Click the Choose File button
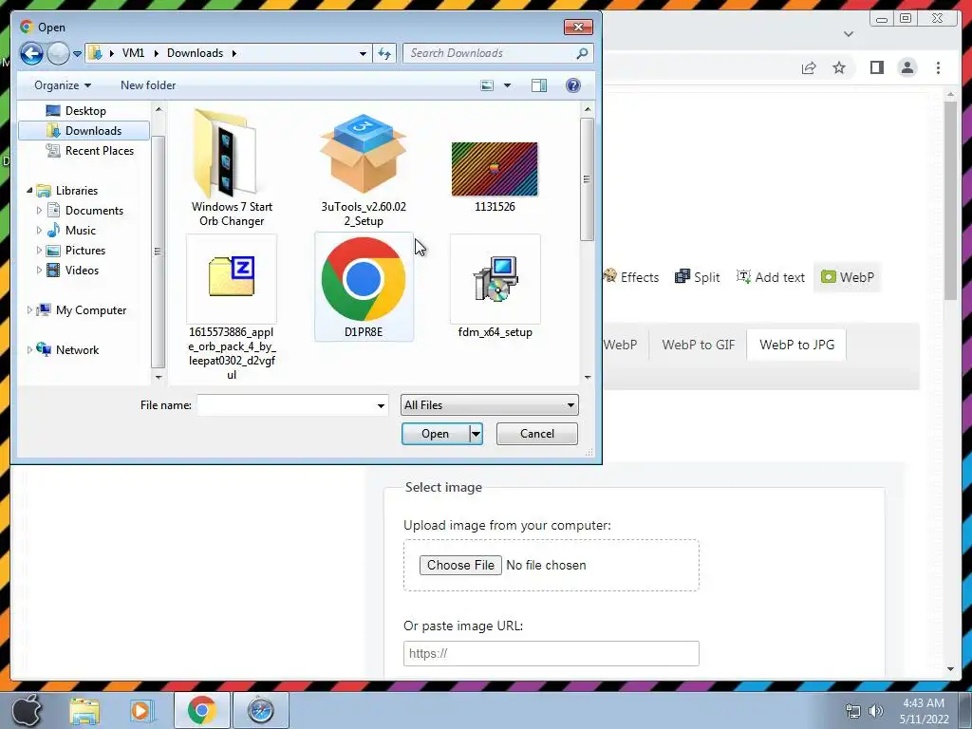972x729 pixels. (460, 566)
